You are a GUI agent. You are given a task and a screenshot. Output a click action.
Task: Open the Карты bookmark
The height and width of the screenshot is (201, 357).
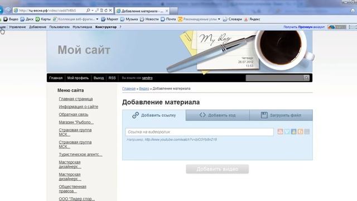(43, 19)
